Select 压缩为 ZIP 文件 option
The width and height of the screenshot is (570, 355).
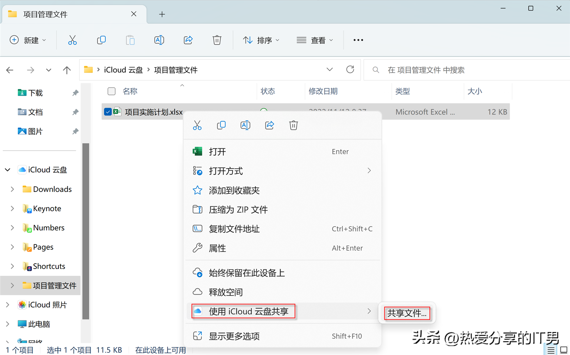282,210
